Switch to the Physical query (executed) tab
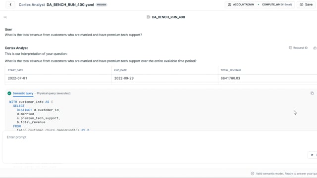 pyautogui.click(x=53, y=93)
